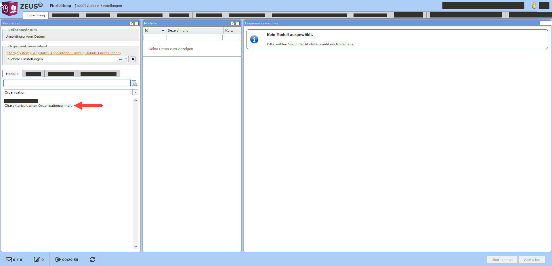Click the Bezeichnung filter input field
Screen dimensions: 552x266
[194, 38]
